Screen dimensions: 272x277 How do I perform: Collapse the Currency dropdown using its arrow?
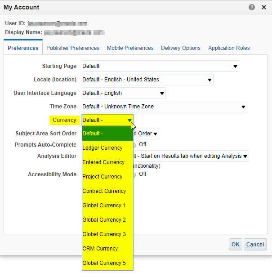pos(129,120)
